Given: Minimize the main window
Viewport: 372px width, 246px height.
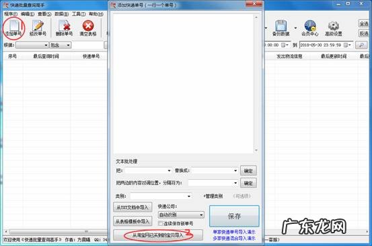Looking at the screenshot, I should pyautogui.click(x=338, y=4).
